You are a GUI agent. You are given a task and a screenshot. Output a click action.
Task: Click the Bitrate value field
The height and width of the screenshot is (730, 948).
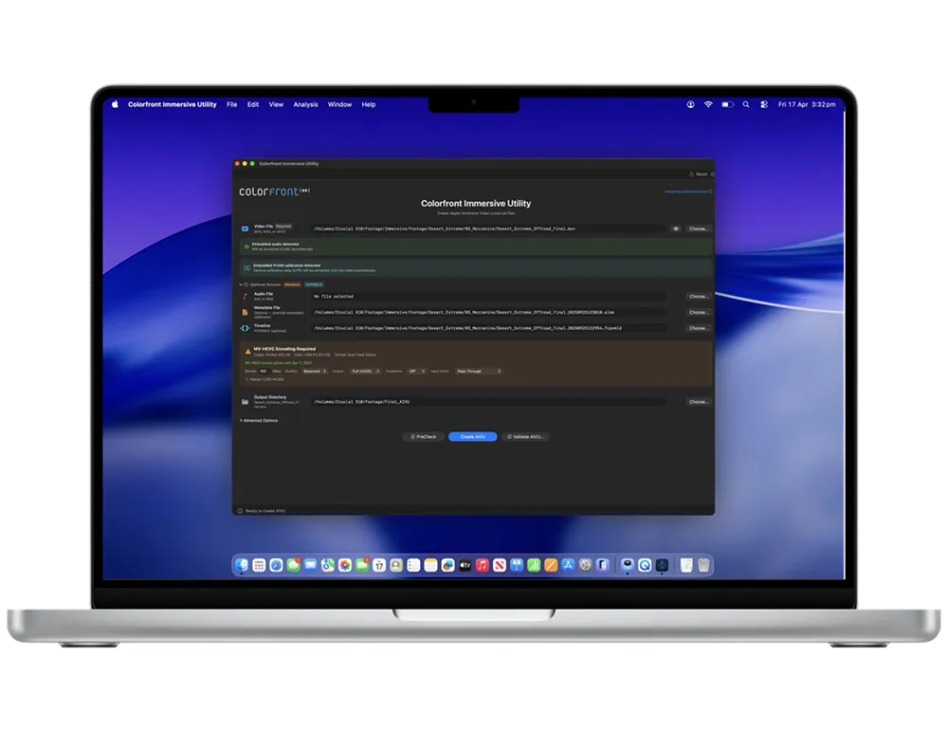click(264, 371)
